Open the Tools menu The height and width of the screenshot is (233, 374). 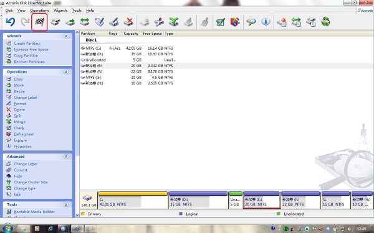[x=77, y=11]
